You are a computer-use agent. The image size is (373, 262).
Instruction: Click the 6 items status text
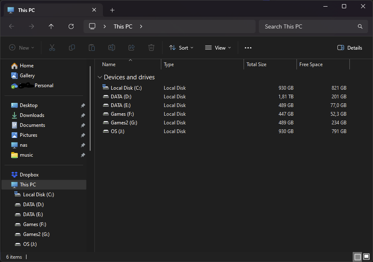pyautogui.click(x=14, y=257)
